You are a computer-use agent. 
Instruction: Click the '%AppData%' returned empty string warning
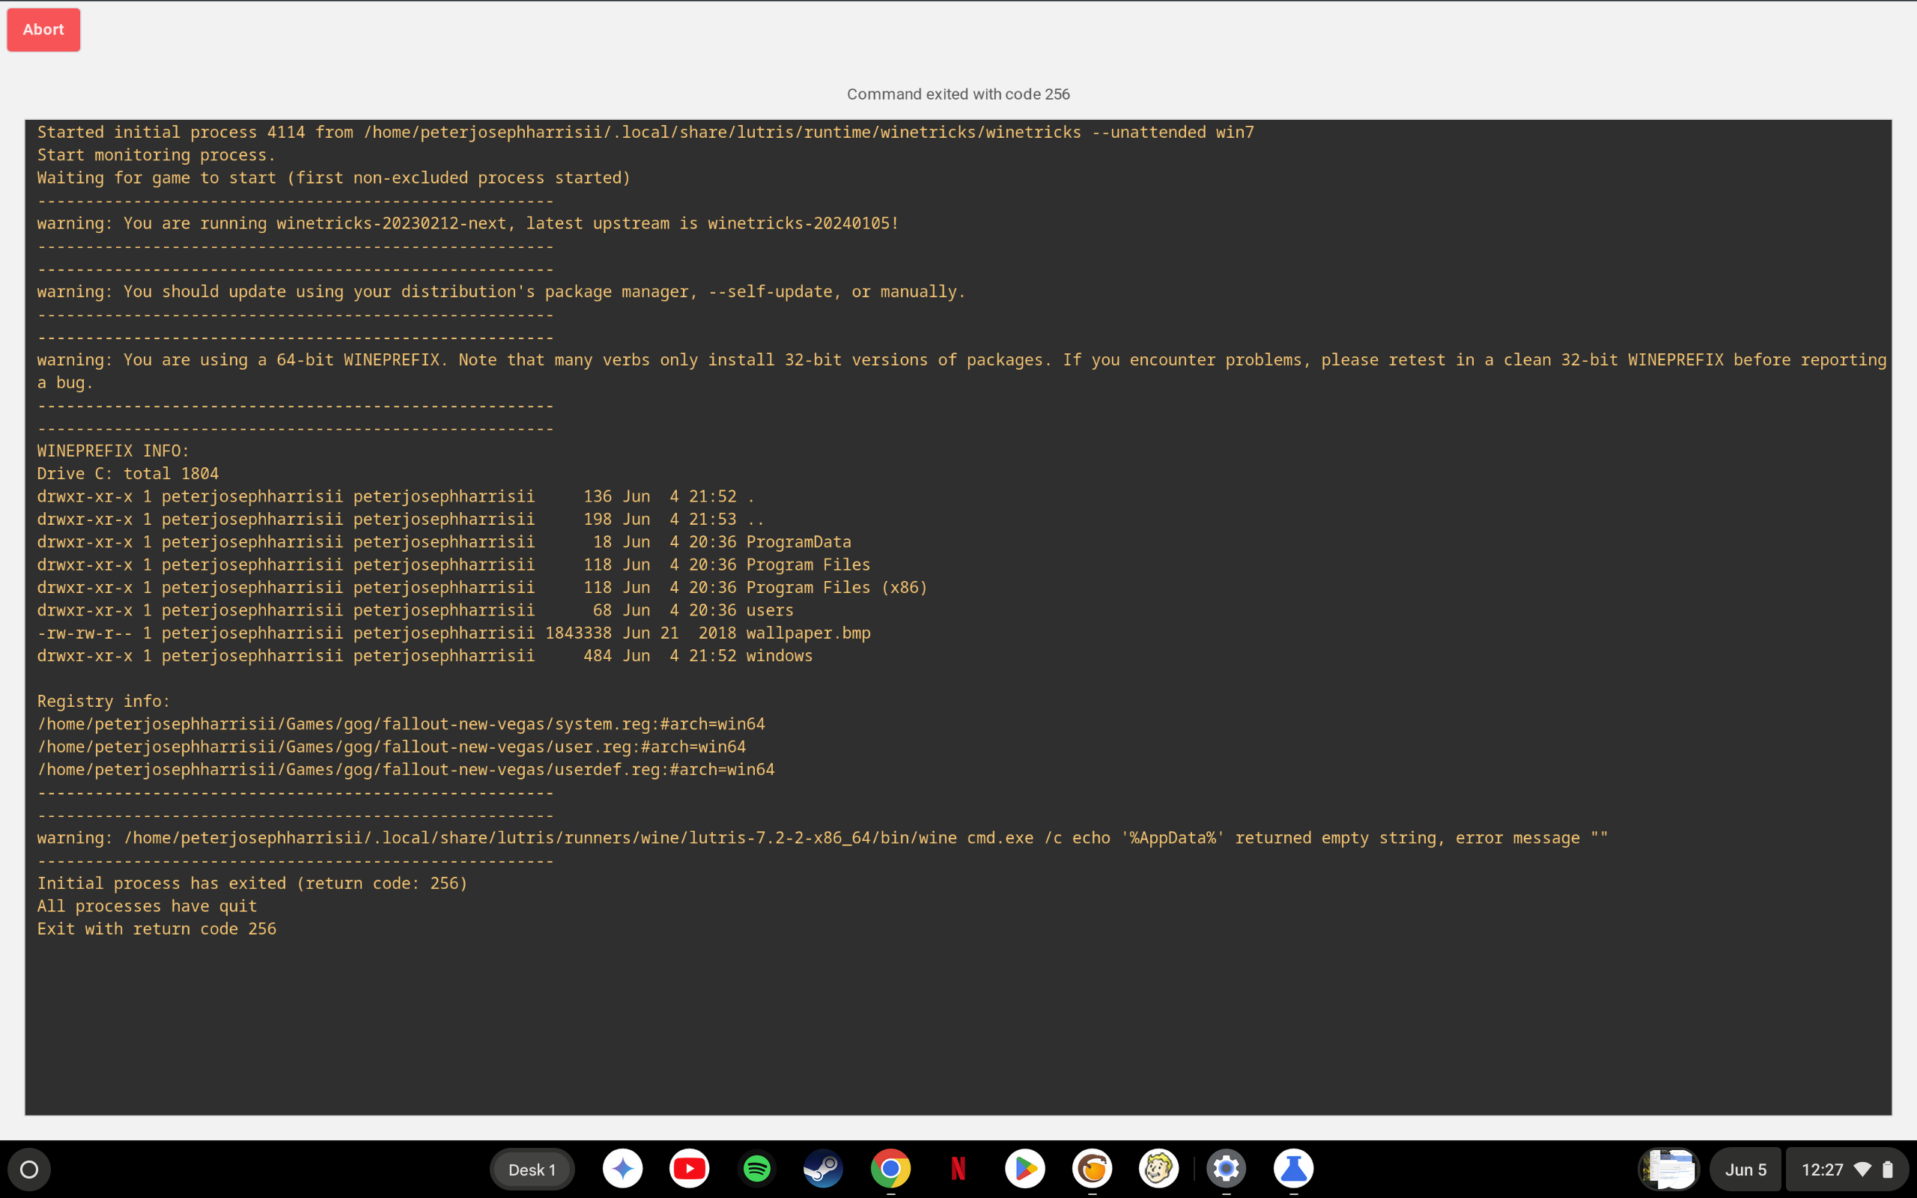[822, 839]
